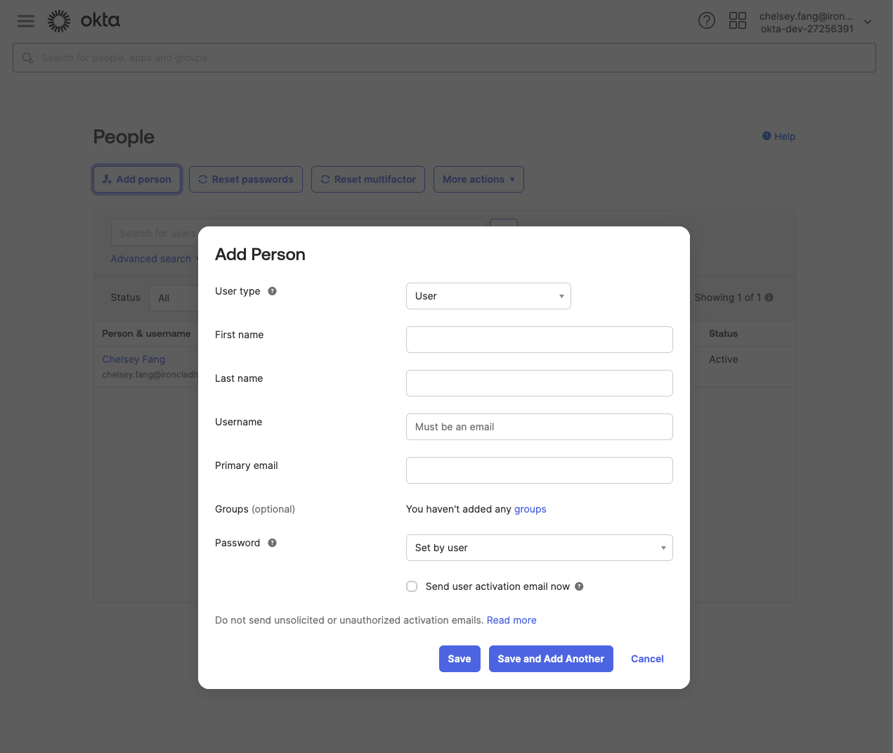
Task: Open the hamburger navigation menu
Action: 26,21
